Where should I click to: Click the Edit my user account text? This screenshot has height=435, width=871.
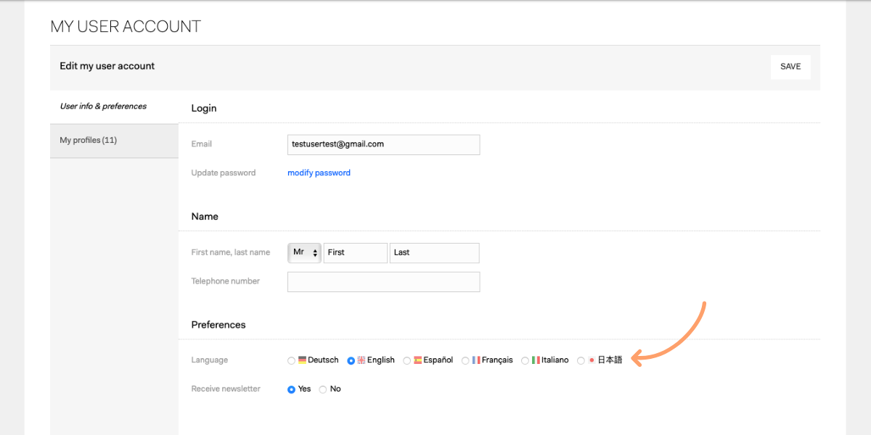107,66
